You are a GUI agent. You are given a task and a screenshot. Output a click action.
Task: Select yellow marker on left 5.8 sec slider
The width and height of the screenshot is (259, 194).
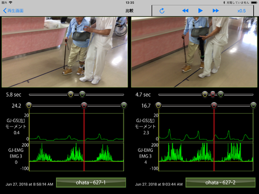71,95
